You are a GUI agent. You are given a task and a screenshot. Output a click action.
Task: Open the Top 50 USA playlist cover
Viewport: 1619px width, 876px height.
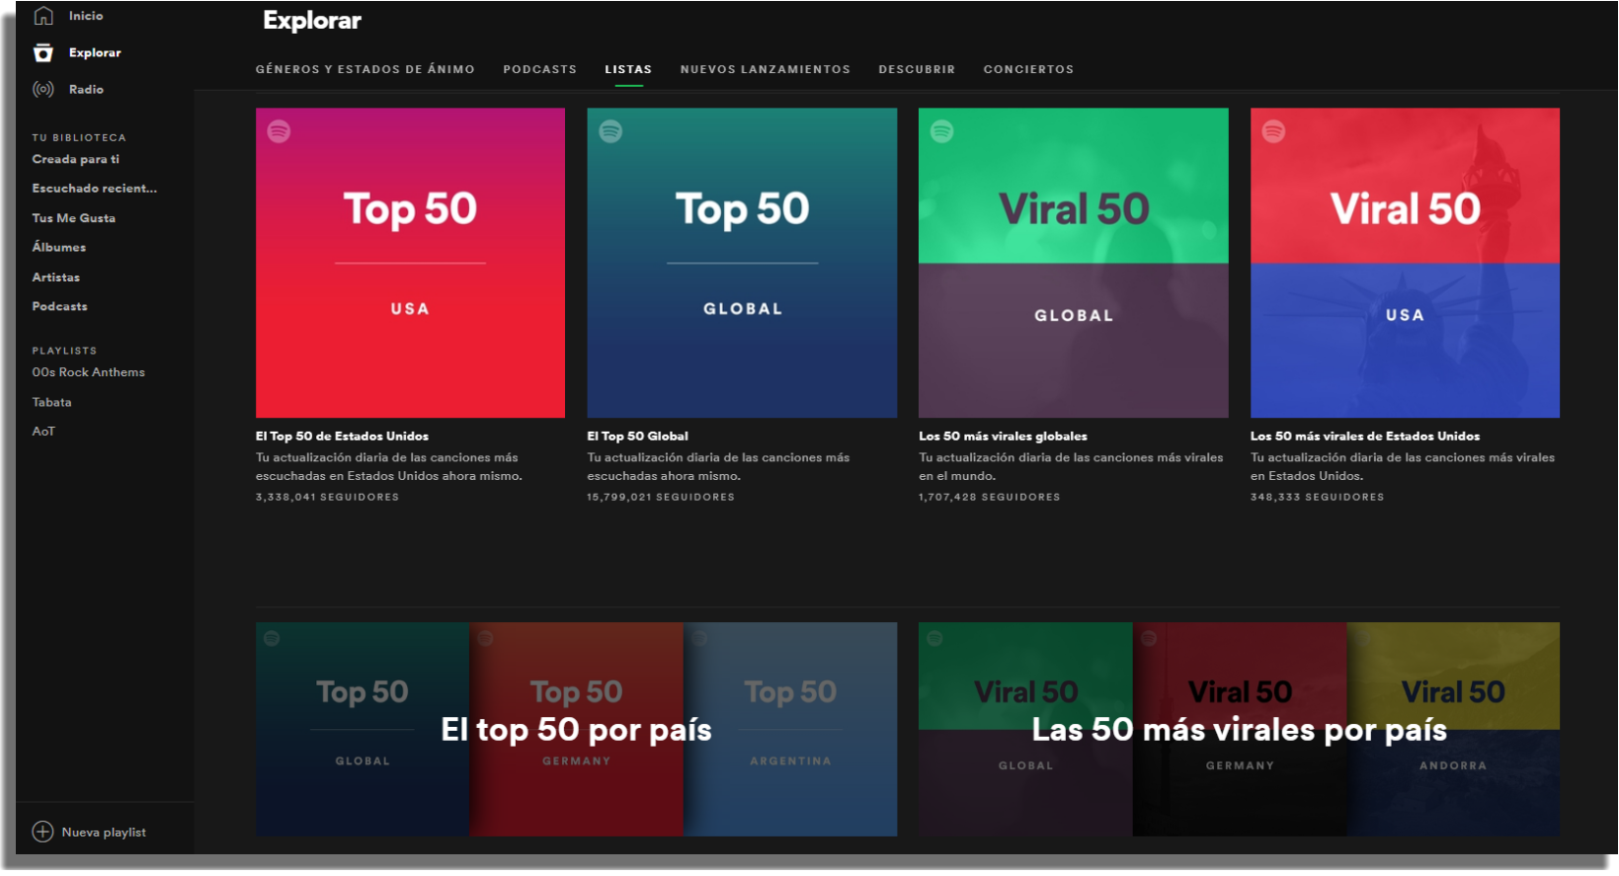pos(410,263)
